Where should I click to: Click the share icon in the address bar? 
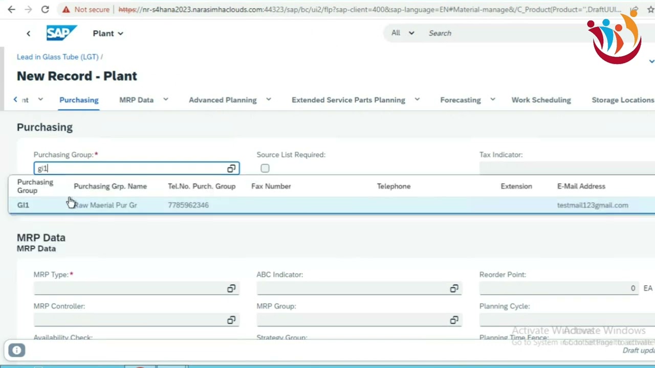point(634,9)
